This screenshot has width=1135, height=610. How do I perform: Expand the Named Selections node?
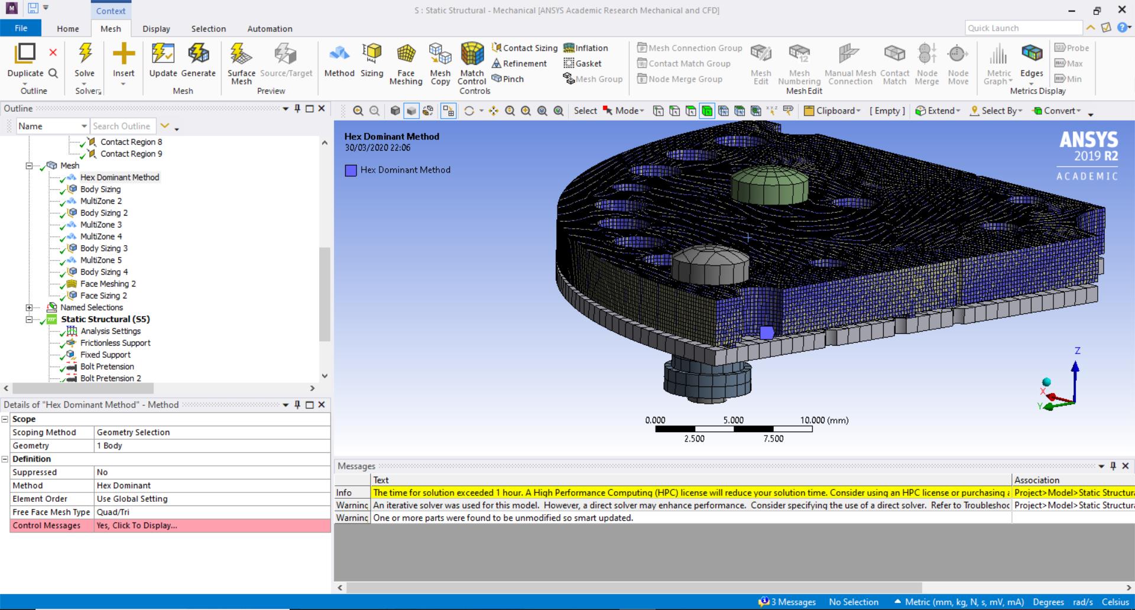click(29, 307)
